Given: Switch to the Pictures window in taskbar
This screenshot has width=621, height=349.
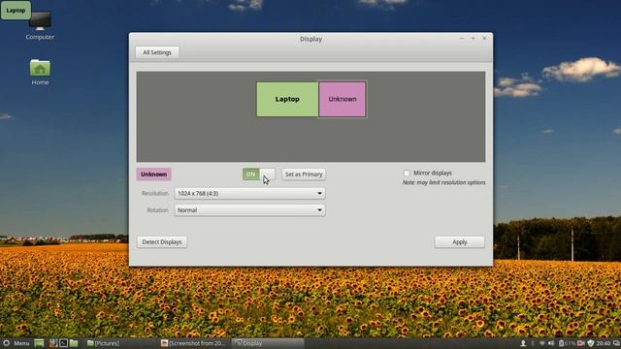Looking at the screenshot, I should click(104, 343).
